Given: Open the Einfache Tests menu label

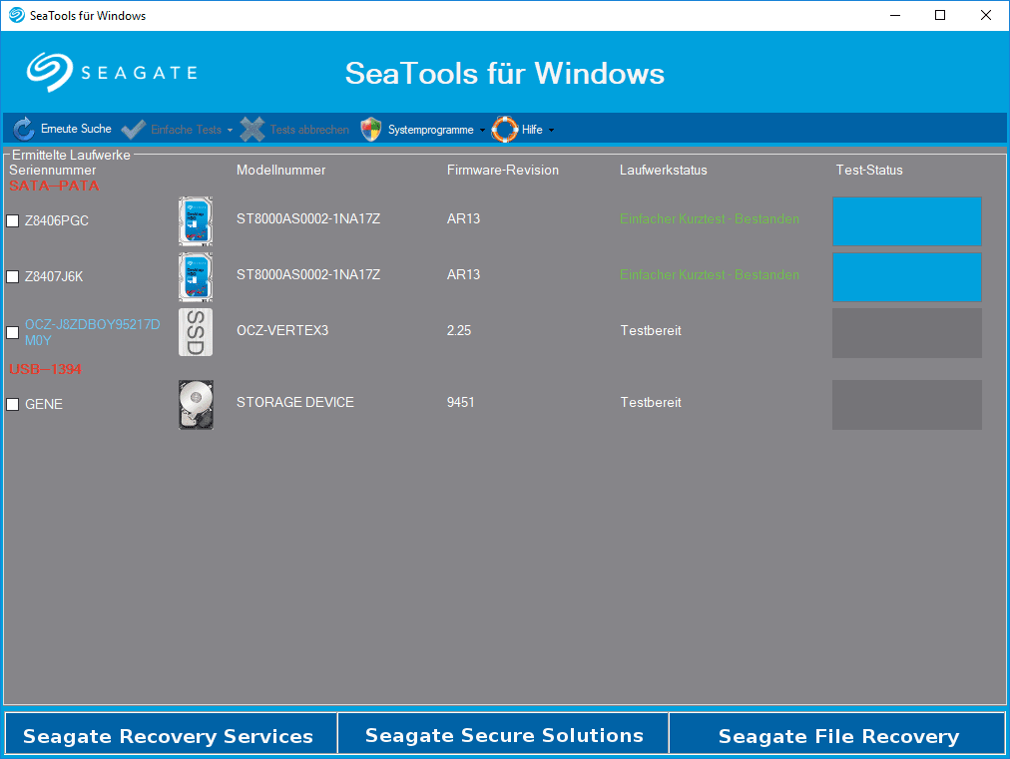Looking at the screenshot, I should 187,130.
